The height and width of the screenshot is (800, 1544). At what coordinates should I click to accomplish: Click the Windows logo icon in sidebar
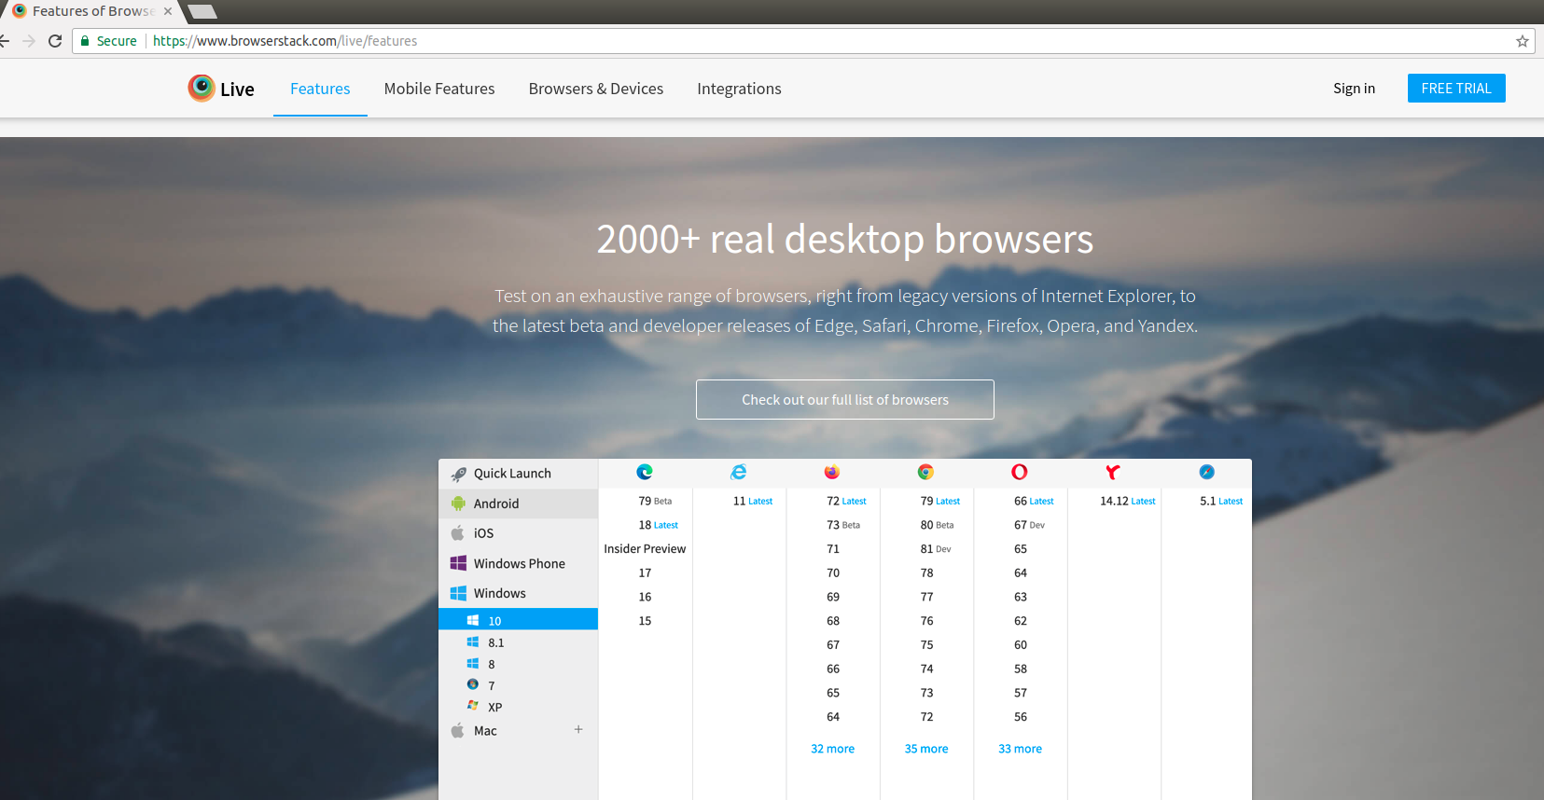point(458,593)
